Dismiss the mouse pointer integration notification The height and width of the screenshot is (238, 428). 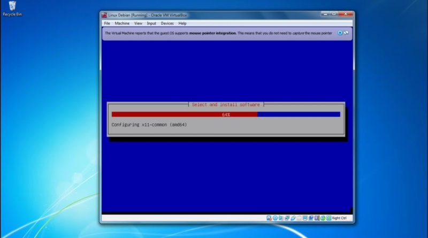[x=340, y=33]
